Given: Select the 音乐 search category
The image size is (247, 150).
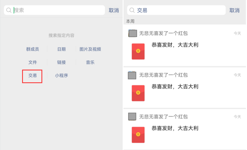Looking at the screenshot, I should 90,62.
